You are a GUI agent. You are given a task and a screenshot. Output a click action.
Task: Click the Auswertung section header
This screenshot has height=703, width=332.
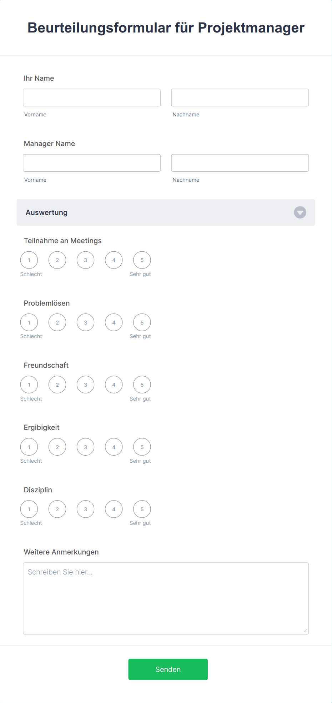tap(143, 212)
